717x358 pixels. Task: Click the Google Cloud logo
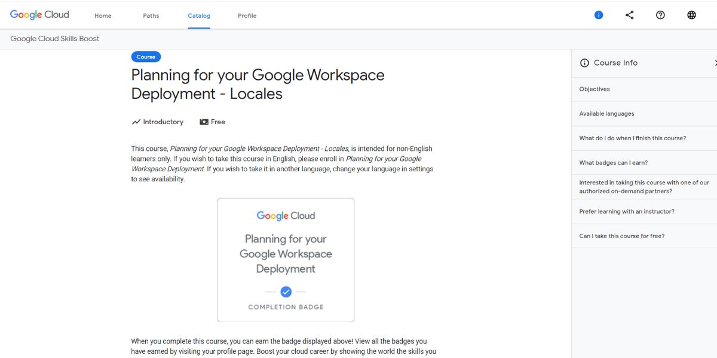click(39, 14)
